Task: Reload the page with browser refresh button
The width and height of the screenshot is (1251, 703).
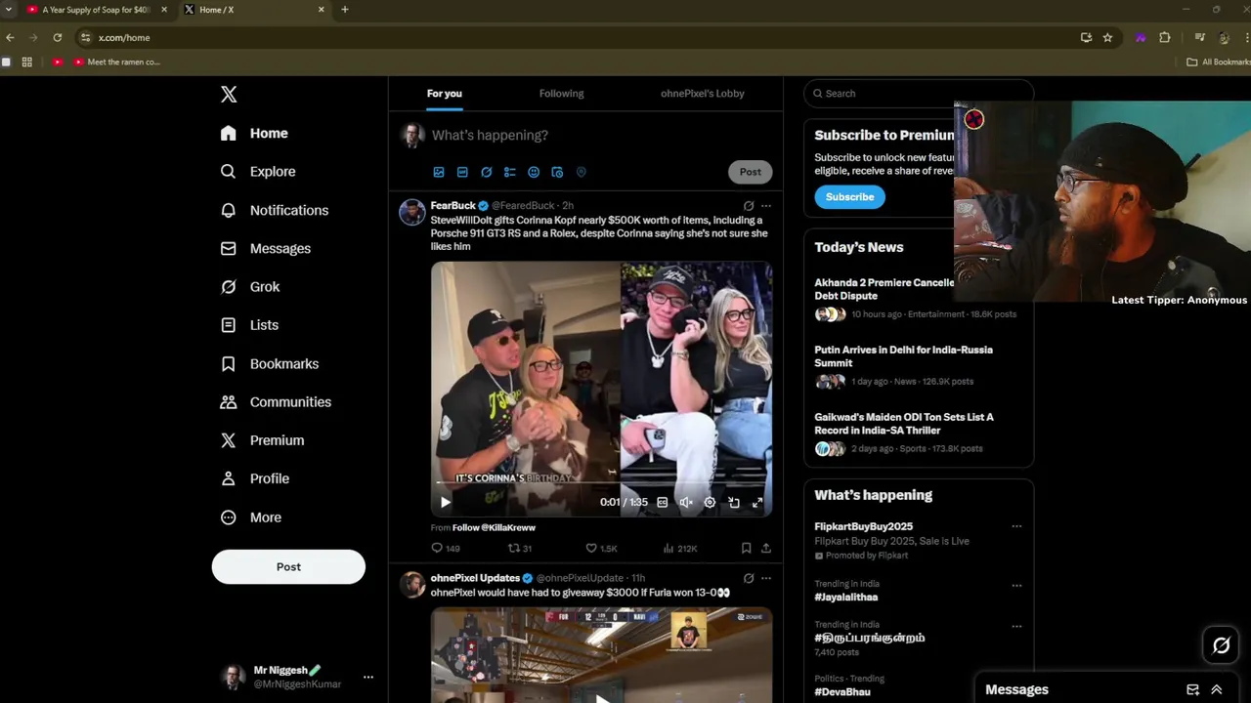Action: [x=58, y=38]
